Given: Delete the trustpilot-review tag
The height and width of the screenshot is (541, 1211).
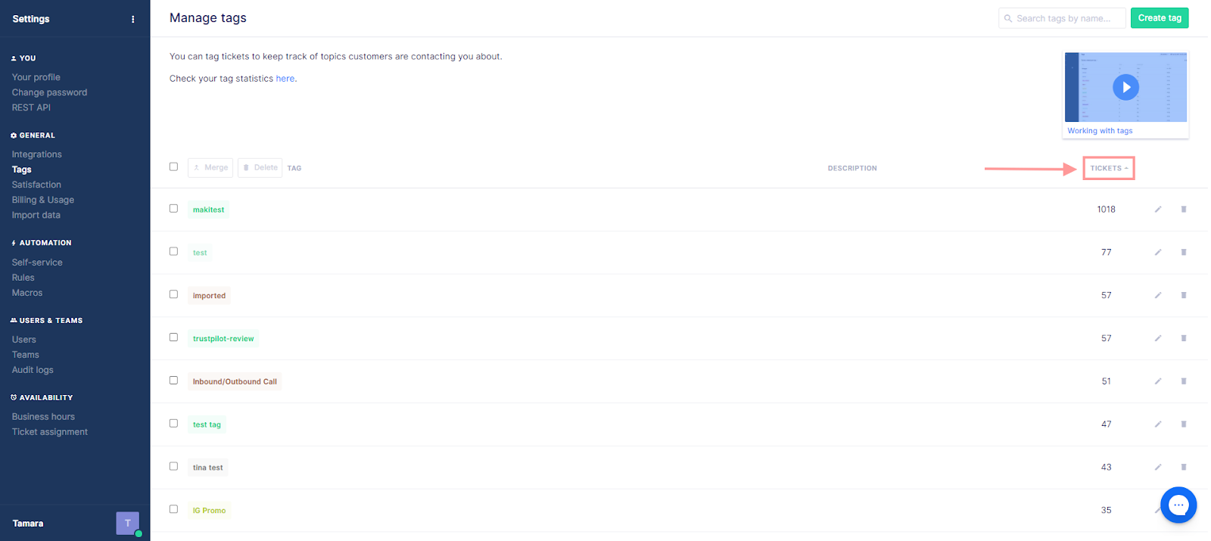Looking at the screenshot, I should tap(1184, 338).
